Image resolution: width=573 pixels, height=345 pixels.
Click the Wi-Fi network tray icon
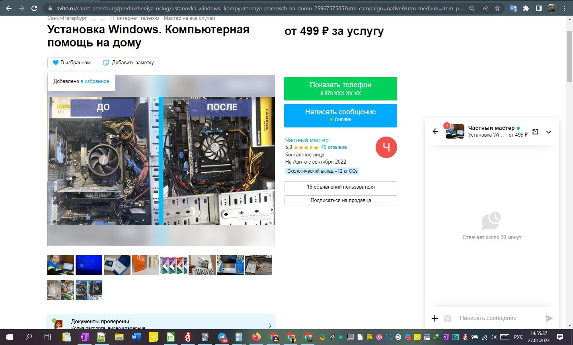point(485,337)
